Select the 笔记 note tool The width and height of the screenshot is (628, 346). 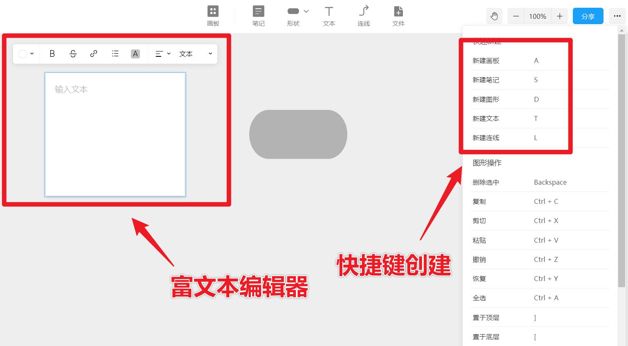[x=258, y=16]
